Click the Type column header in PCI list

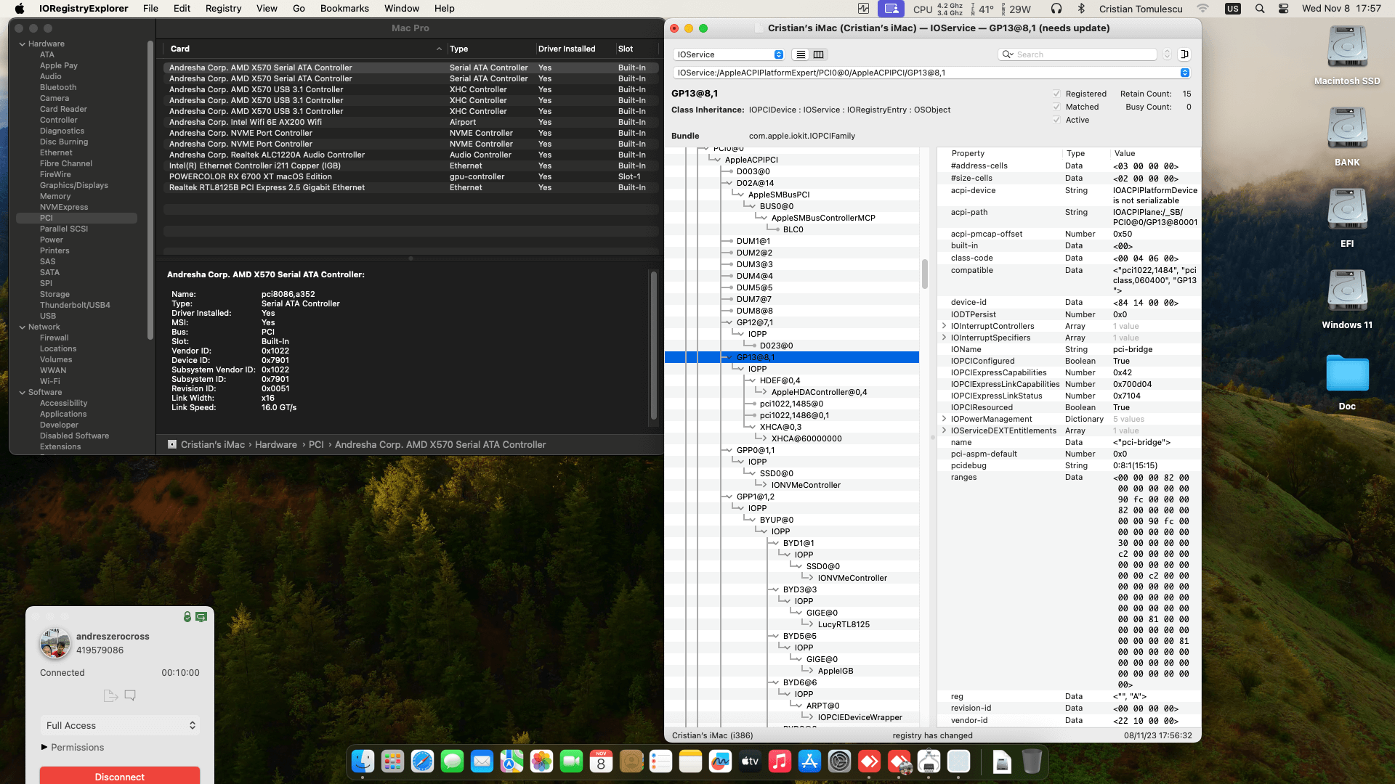tap(490, 49)
